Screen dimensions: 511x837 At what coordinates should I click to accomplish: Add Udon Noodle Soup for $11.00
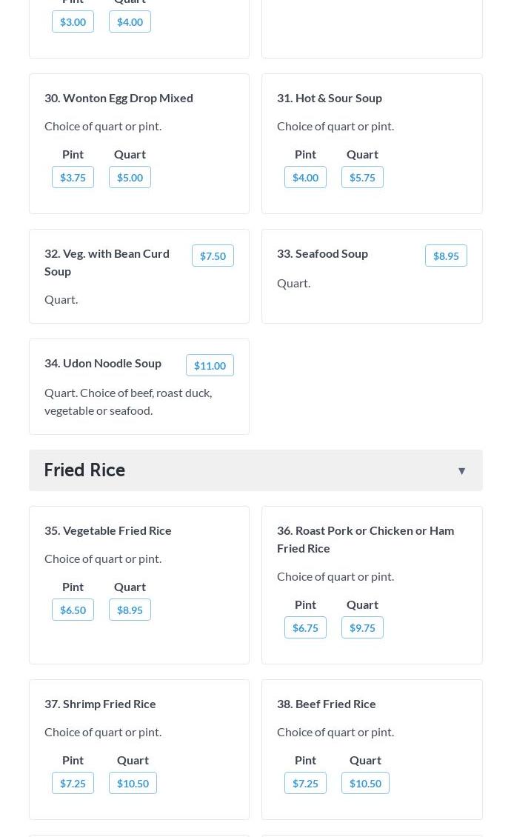pos(210,365)
